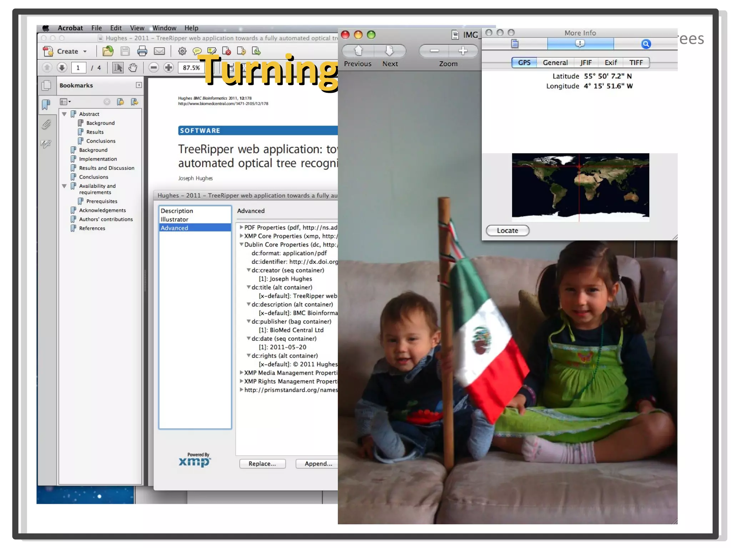The image size is (731, 548).
Task: Click the search magnifier in More Info
Action: pyautogui.click(x=646, y=44)
